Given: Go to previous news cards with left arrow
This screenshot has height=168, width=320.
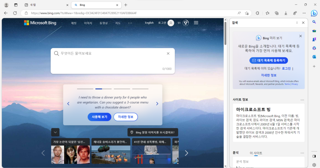Looking at the screenshot, I should [x=43, y=153].
